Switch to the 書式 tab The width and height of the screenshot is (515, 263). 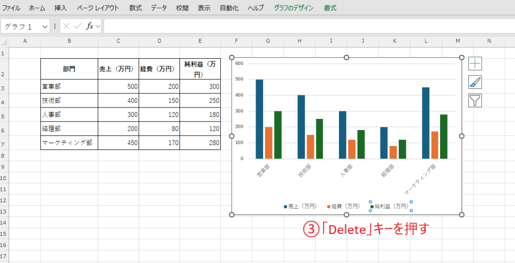[330, 8]
